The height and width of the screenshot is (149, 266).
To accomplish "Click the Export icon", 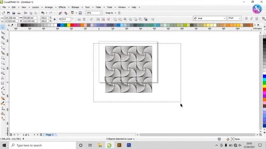I will click(66, 13).
